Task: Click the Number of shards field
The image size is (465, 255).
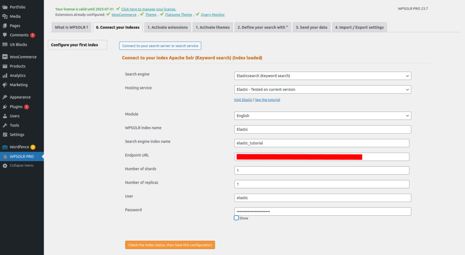Action: [322, 170]
